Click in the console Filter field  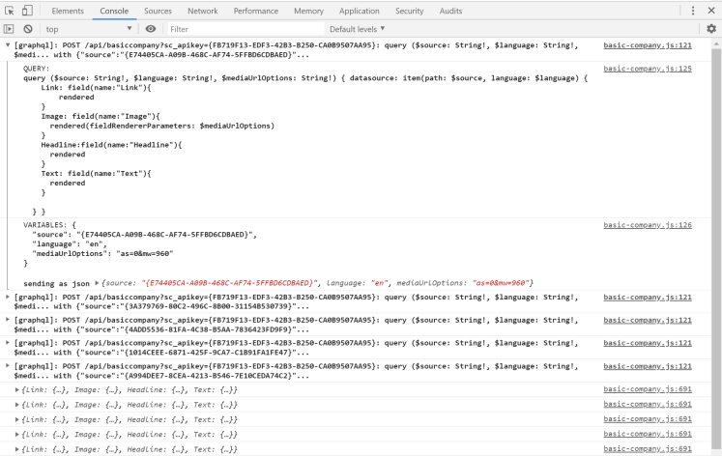point(242,29)
